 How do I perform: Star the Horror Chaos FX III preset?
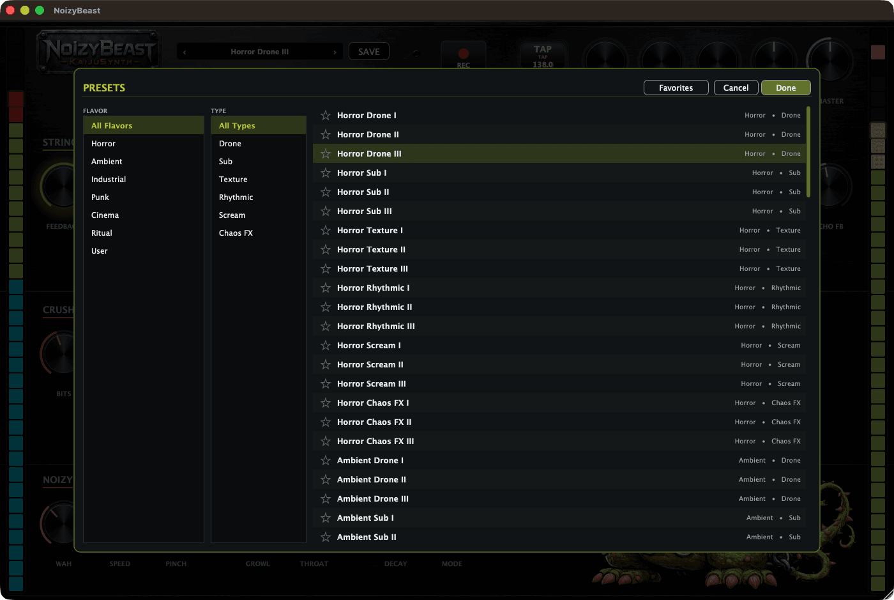pos(326,442)
